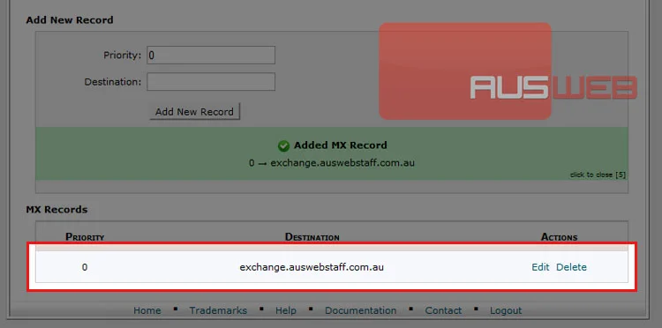
Task: Click the Actions column header
Action: pos(559,237)
